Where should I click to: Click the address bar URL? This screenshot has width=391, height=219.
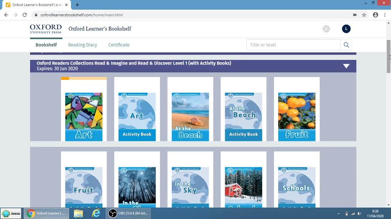tap(82, 15)
